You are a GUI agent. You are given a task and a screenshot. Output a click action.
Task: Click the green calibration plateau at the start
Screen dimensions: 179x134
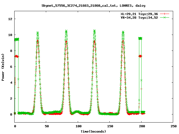click(x=17, y=39)
